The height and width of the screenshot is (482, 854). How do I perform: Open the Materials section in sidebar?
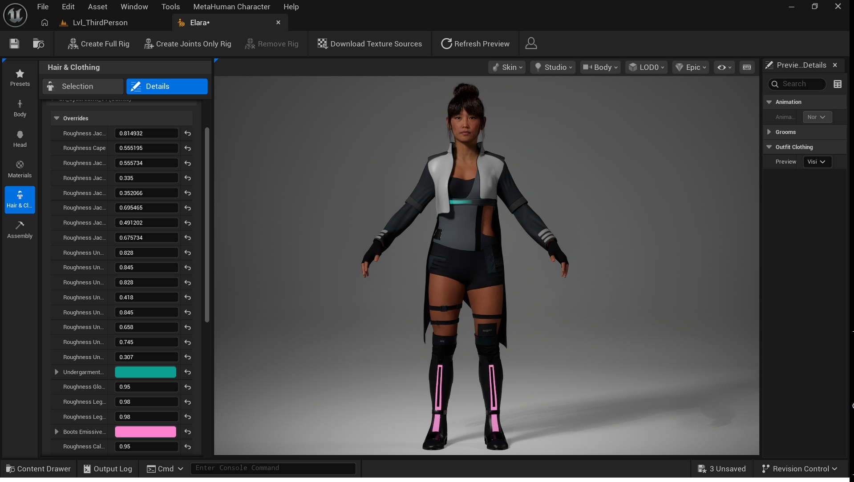(20, 169)
